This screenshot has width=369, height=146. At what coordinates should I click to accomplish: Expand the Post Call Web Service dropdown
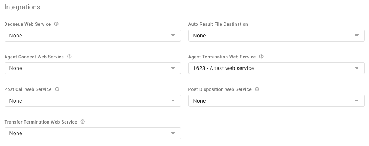[93, 101]
